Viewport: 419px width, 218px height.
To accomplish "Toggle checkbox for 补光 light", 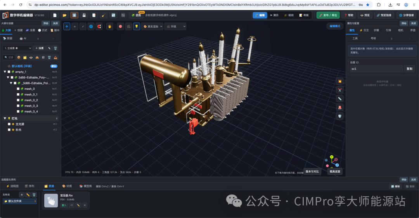I will pyautogui.click(x=9, y=130).
